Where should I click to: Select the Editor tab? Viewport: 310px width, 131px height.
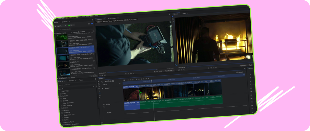pyautogui.click(x=101, y=79)
